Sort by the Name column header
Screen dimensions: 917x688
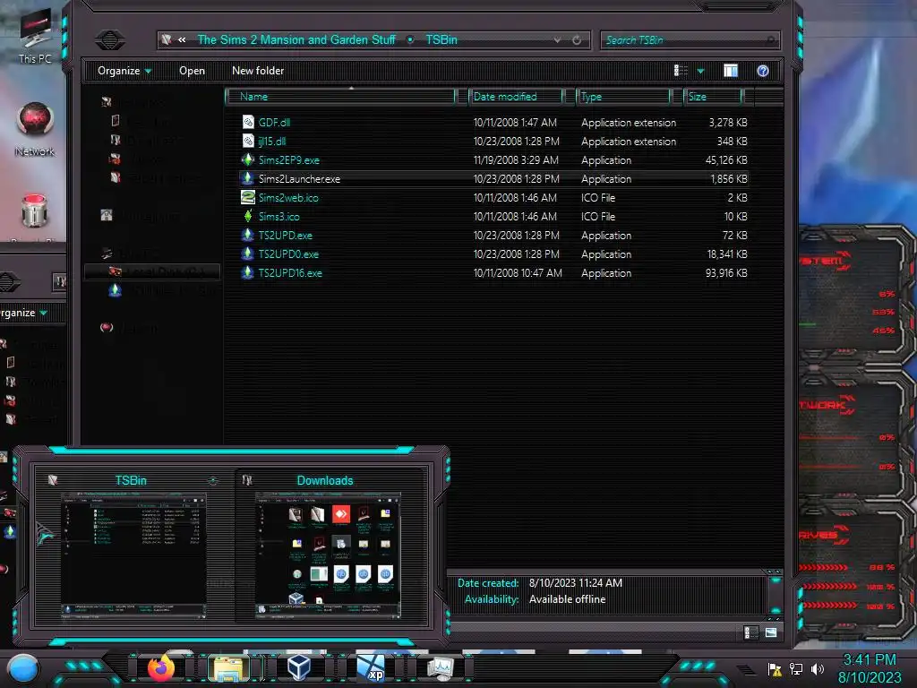click(341, 97)
